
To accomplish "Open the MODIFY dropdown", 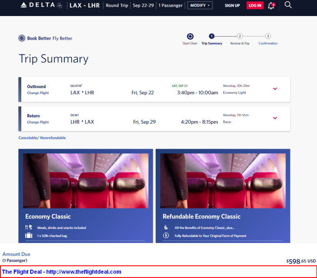I will (x=200, y=6).
